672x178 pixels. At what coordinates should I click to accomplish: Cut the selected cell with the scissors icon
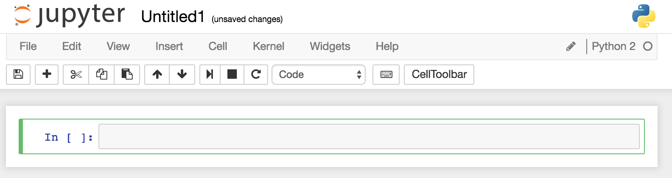pos(76,75)
